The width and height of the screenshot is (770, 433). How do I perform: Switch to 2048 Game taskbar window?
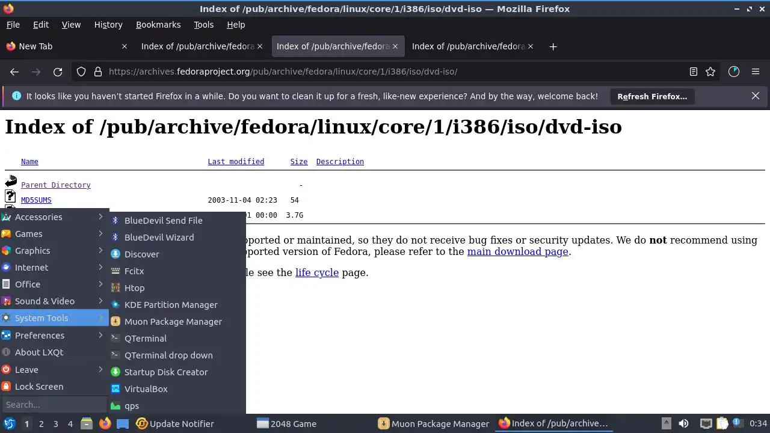pos(312,423)
